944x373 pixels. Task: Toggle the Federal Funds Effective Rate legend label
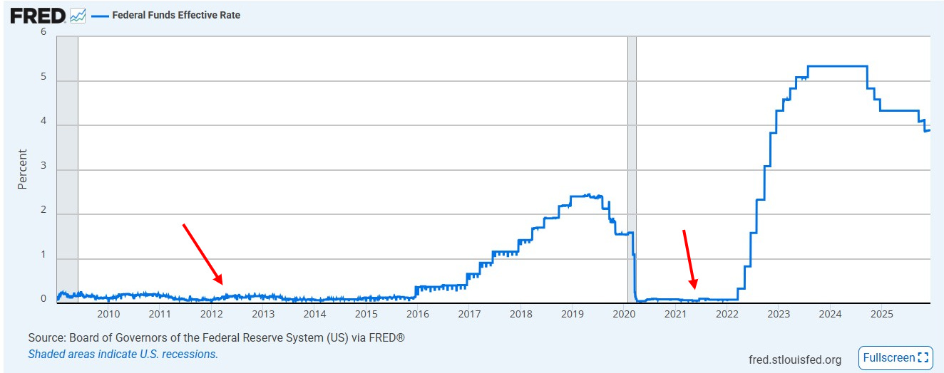[x=176, y=15]
